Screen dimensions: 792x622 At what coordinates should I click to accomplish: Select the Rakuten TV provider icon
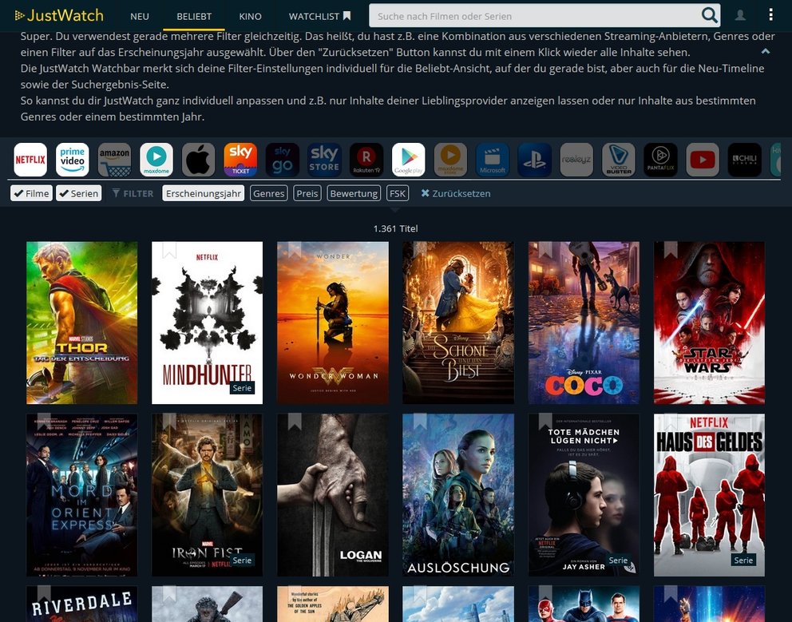coord(366,160)
